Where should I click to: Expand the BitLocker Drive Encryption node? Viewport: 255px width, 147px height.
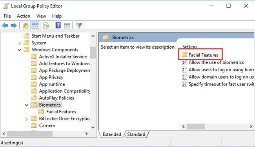pyautogui.click(x=27, y=119)
